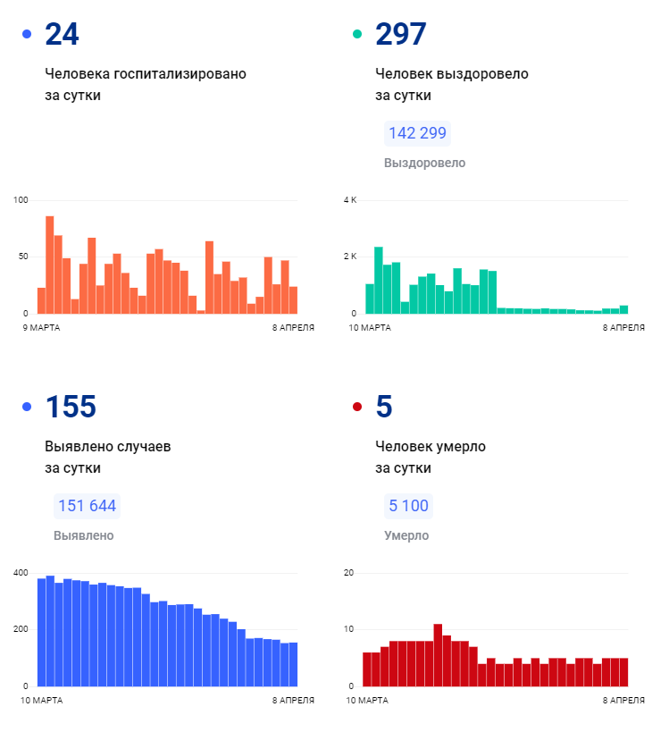This screenshot has width=669, height=732.
Task: Open the 151 644 detected total badge
Action: tap(87, 506)
